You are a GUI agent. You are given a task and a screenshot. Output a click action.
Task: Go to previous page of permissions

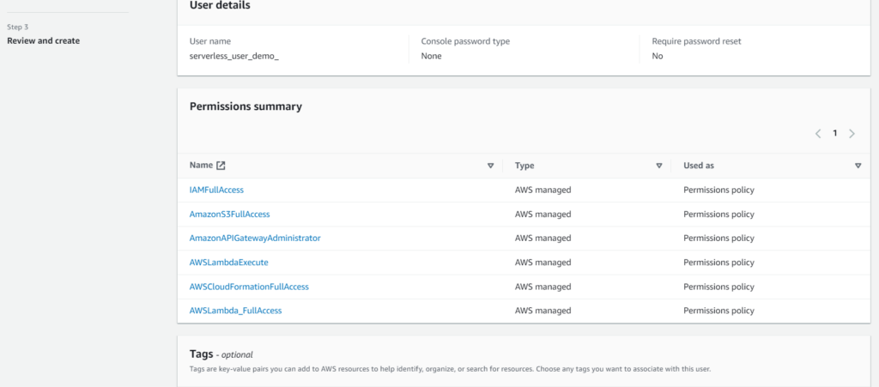[818, 134]
